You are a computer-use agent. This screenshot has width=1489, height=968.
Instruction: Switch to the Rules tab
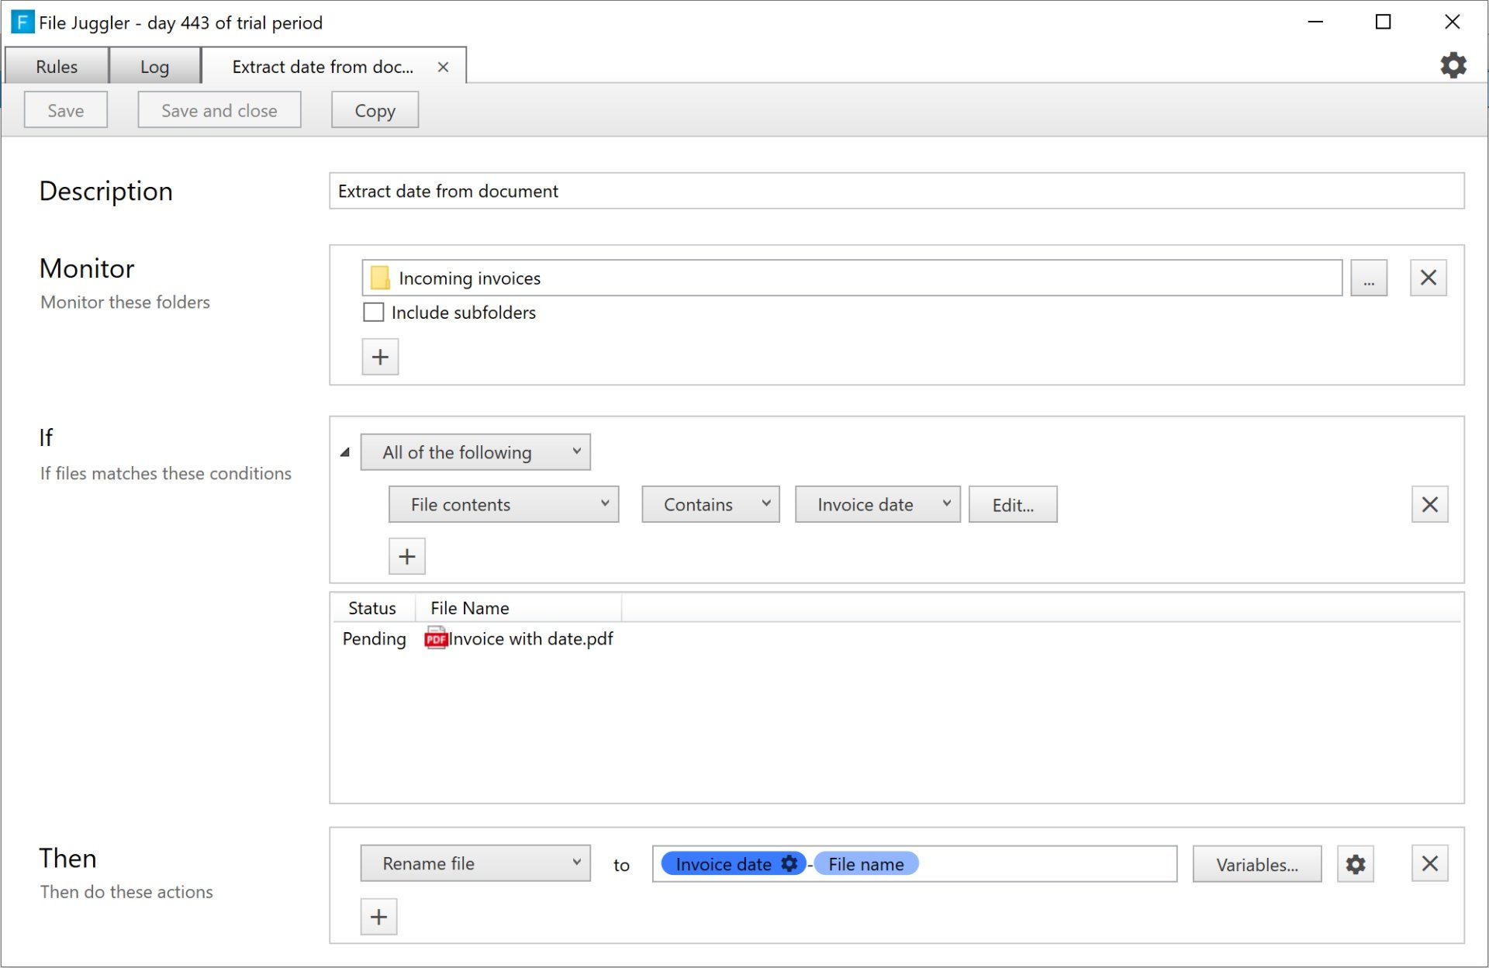[57, 66]
